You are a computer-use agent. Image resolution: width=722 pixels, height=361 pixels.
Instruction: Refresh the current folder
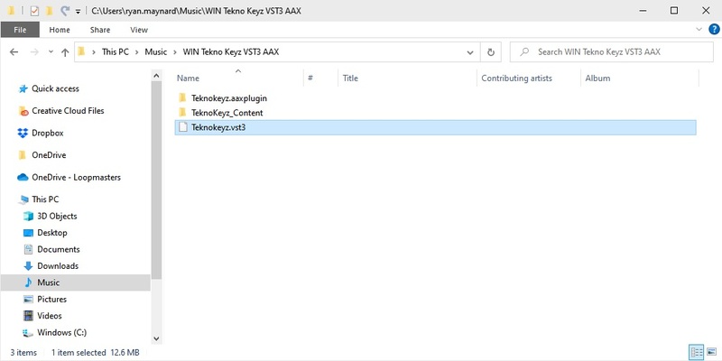point(491,52)
